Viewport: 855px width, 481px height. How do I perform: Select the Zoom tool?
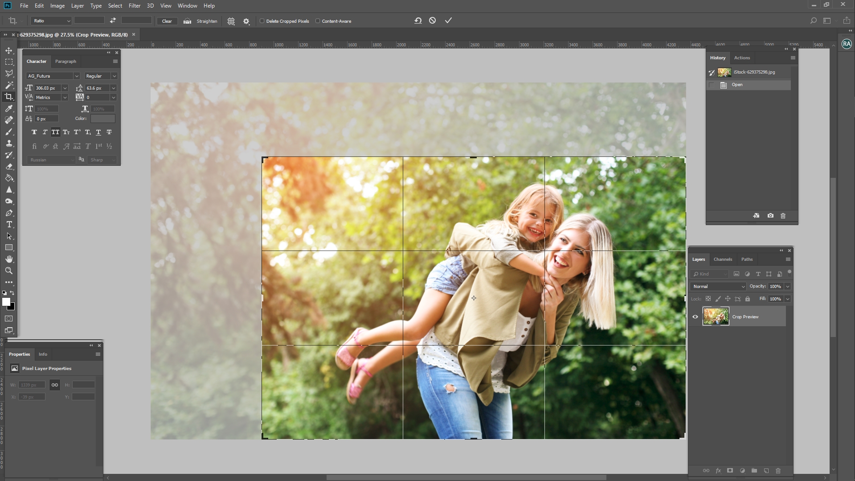click(9, 271)
